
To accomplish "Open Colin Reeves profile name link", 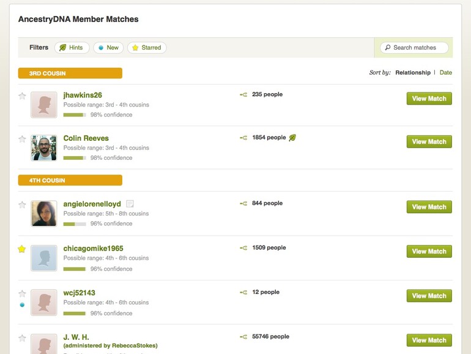I will point(86,138).
